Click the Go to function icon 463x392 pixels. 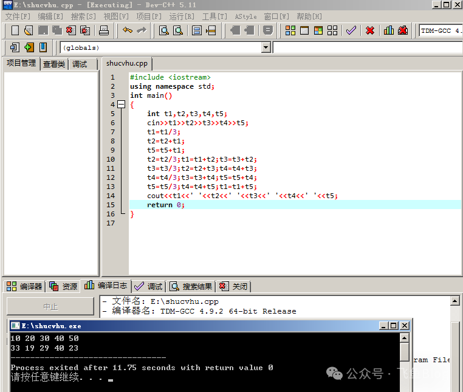[x=197, y=30]
